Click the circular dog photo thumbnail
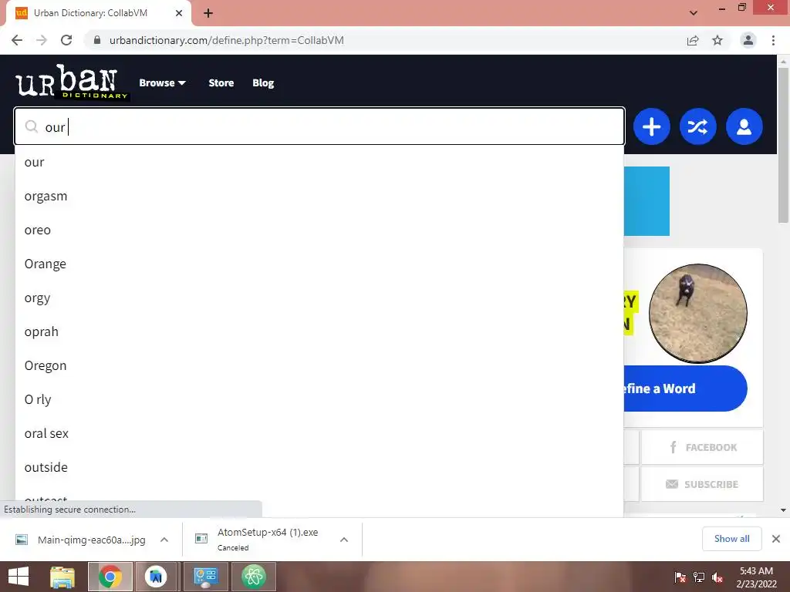 click(x=697, y=313)
